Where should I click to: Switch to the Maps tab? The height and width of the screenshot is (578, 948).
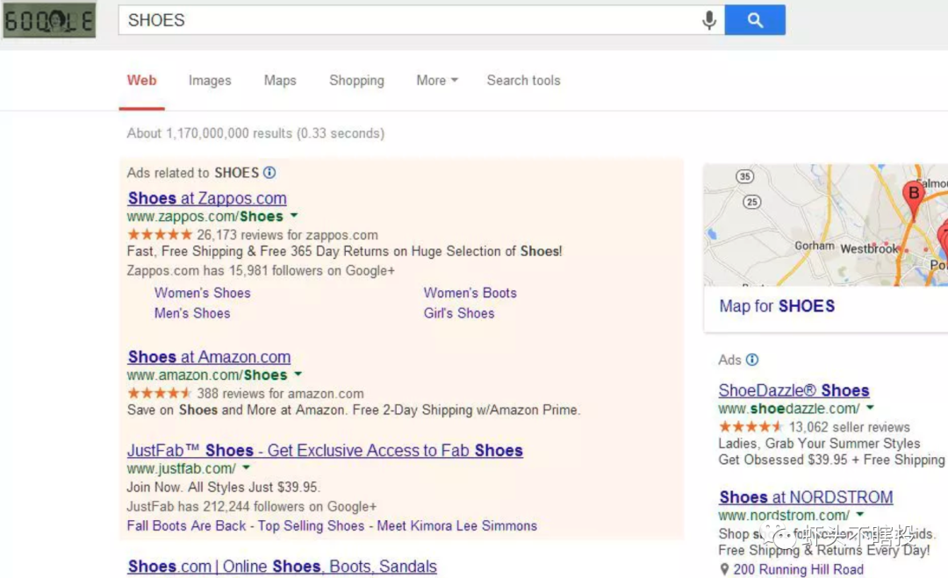280,81
